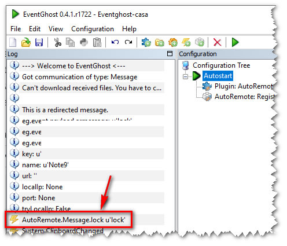Screen dimensions: 287x246
Task: Click the Cut scissors icon
Action: point(57,42)
